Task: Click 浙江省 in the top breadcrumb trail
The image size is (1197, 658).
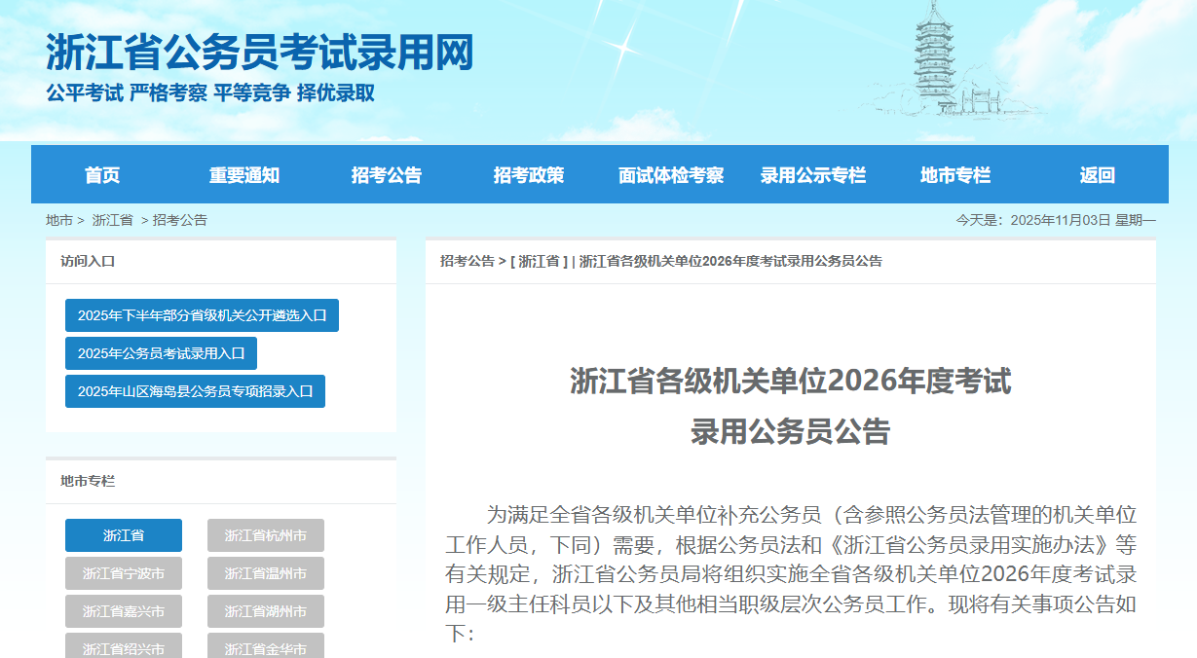Action: click(x=113, y=220)
